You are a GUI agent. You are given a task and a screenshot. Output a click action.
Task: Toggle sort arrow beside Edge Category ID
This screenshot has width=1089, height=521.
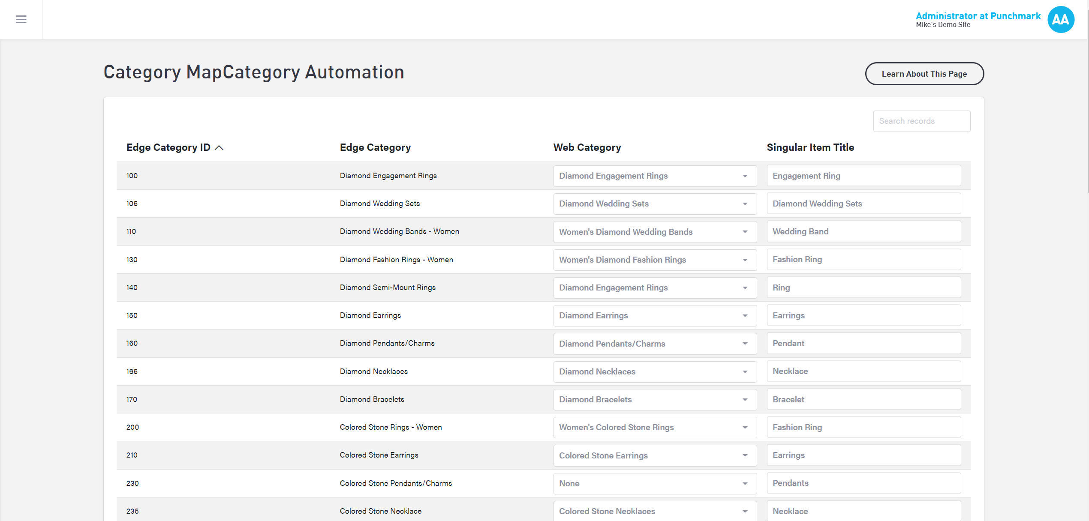[x=219, y=148]
